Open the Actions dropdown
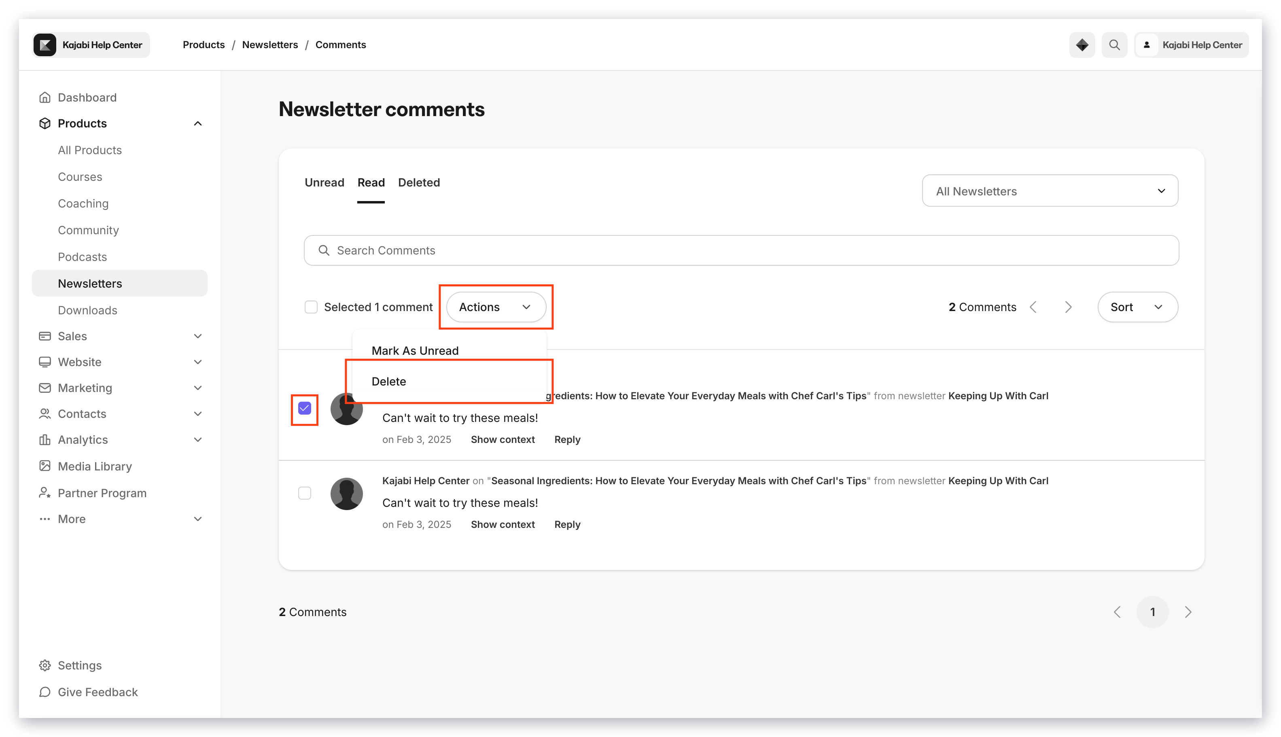 (x=496, y=307)
